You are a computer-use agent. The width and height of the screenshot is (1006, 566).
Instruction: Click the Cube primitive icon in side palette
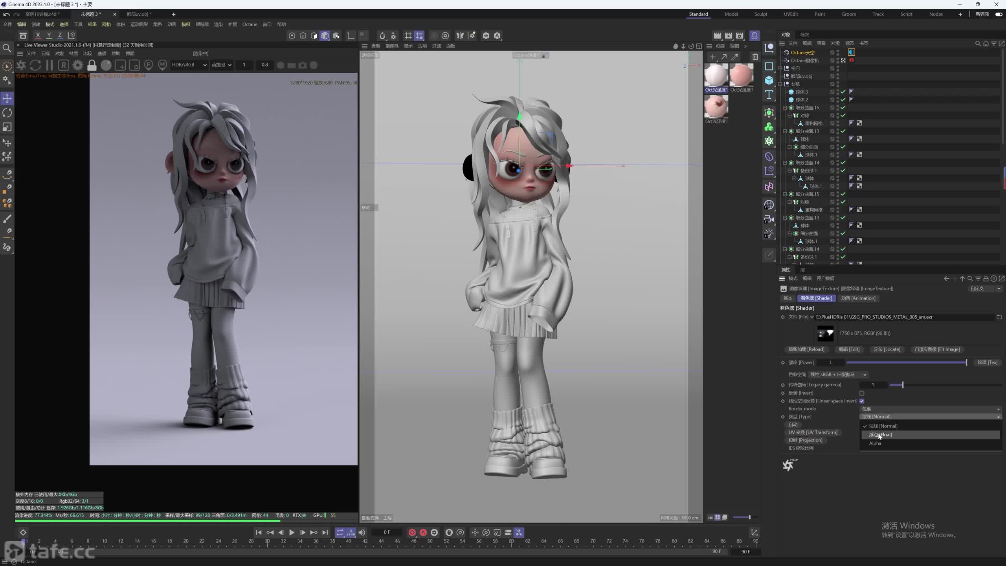click(x=769, y=81)
